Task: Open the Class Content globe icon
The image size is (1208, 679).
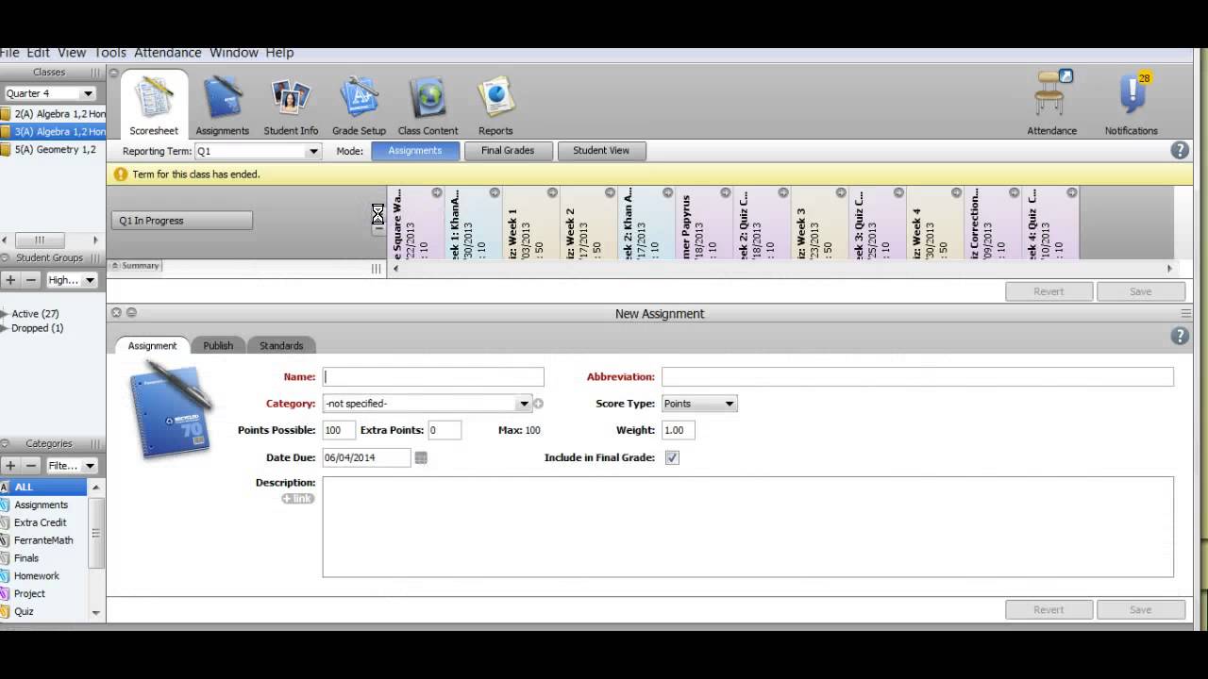Action: (428, 106)
